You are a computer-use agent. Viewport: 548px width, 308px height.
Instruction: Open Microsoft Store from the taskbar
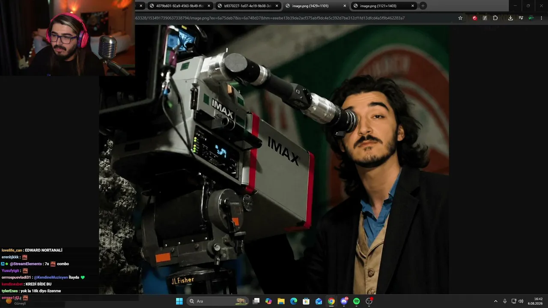(x=306, y=301)
